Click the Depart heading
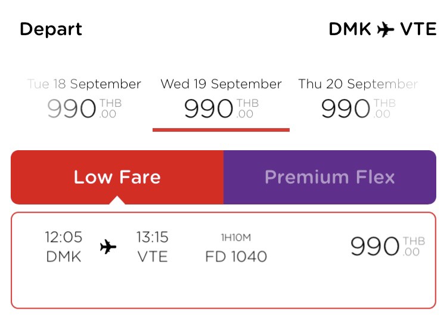This screenshot has width=447, height=332. (51, 29)
